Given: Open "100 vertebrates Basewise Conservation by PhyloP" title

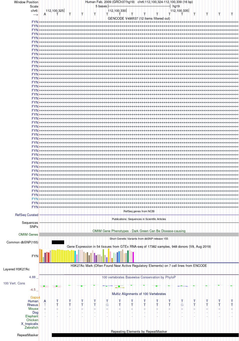Looking at the screenshot, I should coord(139,277).
